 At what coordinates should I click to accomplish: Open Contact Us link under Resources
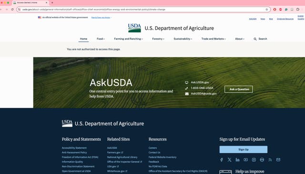click(x=154, y=153)
